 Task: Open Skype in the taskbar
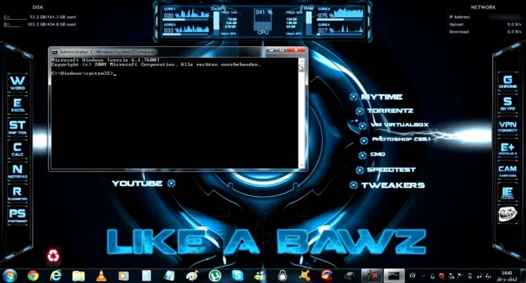click(237, 276)
